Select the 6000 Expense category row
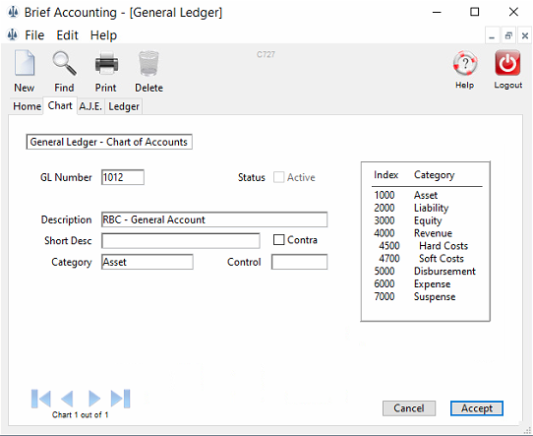This screenshot has height=436, width=533. (x=412, y=284)
